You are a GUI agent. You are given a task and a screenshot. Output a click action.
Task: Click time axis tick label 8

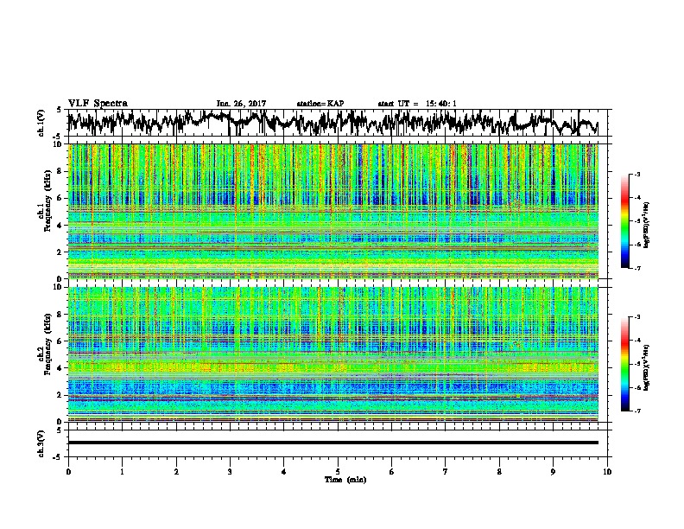[x=499, y=472]
